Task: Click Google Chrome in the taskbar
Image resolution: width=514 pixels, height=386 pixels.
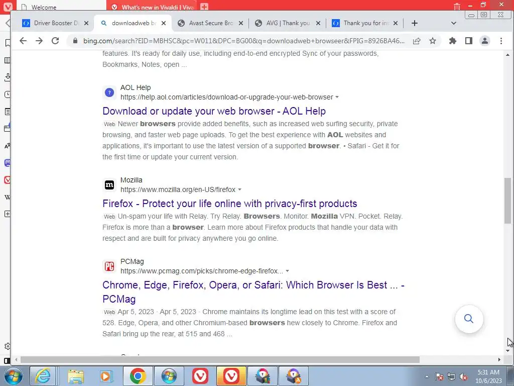Action: coord(138,376)
